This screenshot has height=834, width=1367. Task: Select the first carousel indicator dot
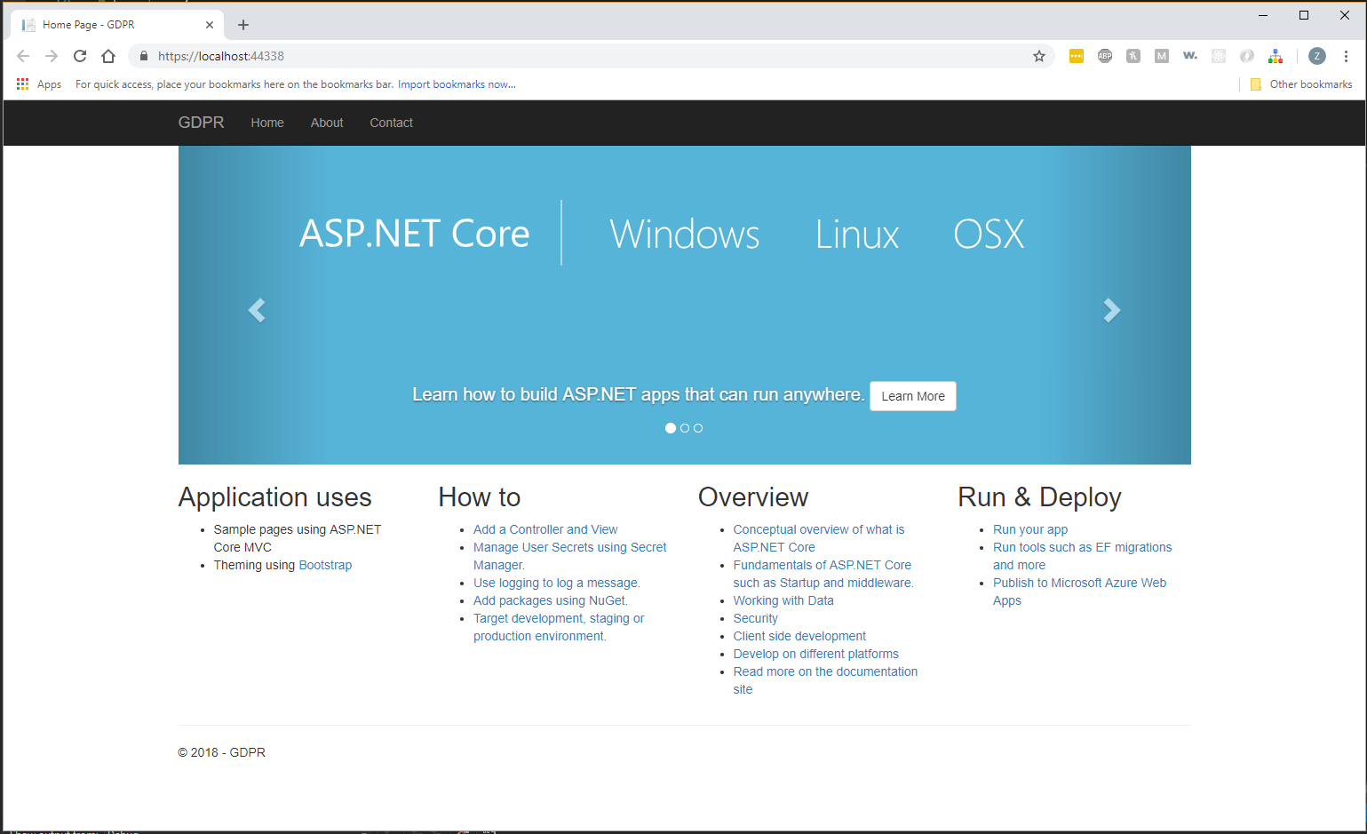[x=671, y=428]
